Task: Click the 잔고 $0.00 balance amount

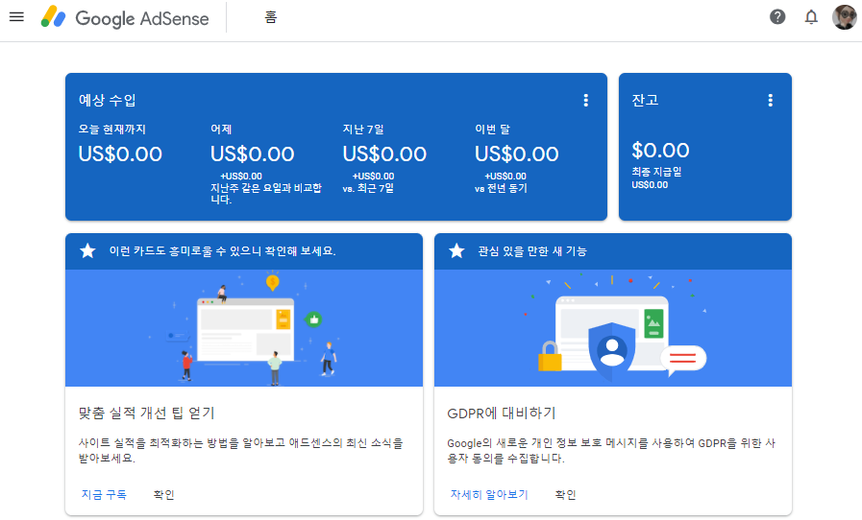Action: coord(660,150)
